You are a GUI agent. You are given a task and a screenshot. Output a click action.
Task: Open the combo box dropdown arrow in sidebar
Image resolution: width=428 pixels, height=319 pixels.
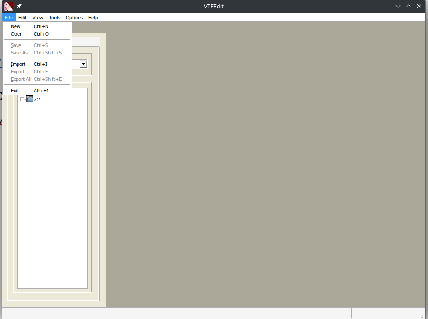click(83, 64)
